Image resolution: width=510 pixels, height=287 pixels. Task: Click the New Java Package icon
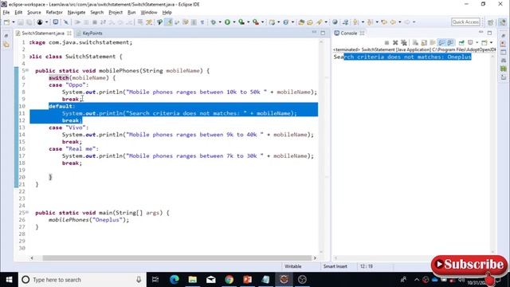tap(272, 22)
